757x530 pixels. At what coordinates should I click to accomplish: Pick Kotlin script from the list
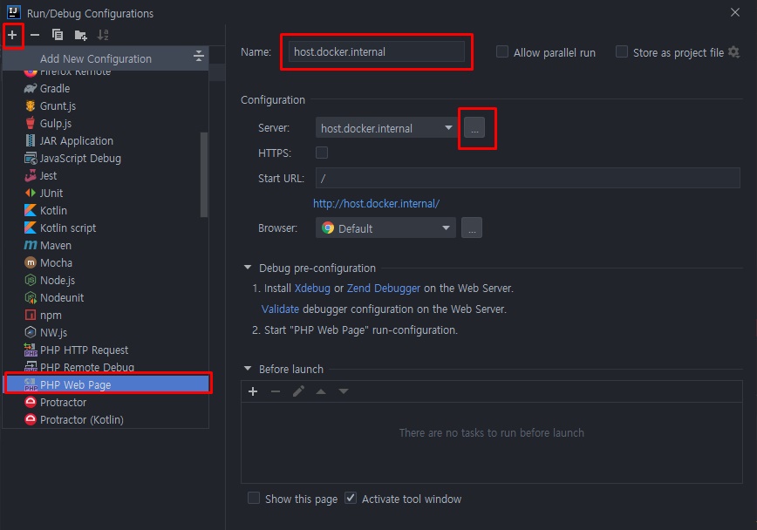coord(106,228)
